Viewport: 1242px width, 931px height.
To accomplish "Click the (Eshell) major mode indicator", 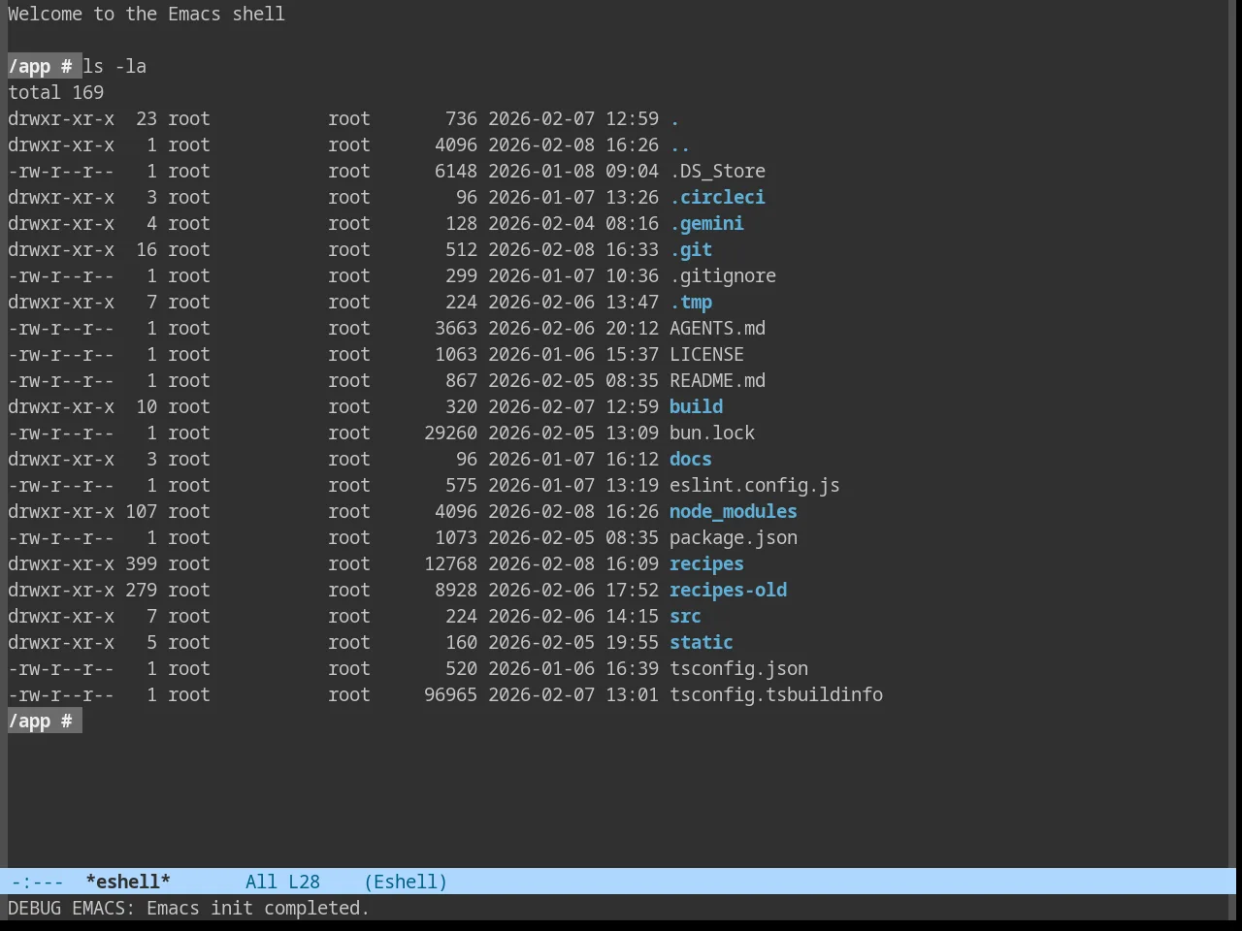I will pos(406,882).
